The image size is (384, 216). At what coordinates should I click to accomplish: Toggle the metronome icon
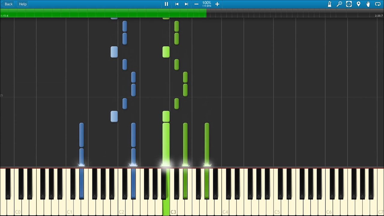(329, 4)
